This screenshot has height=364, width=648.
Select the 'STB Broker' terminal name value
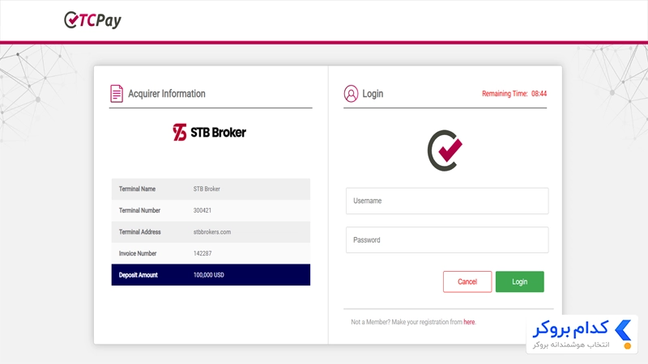pos(207,189)
